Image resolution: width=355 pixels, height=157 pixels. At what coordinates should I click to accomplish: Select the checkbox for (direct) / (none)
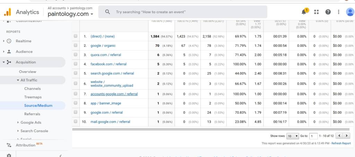point(76,36)
